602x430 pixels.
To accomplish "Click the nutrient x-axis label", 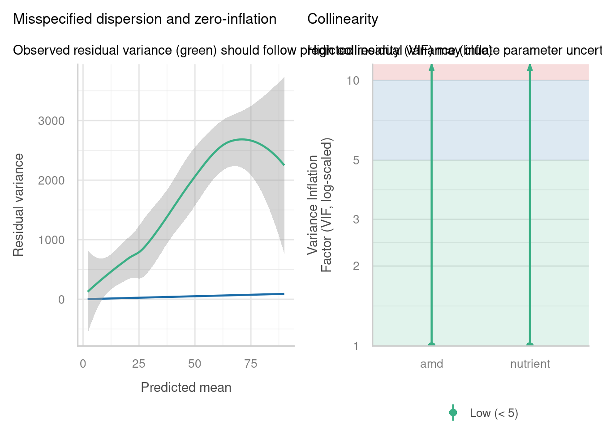I will 530,364.
